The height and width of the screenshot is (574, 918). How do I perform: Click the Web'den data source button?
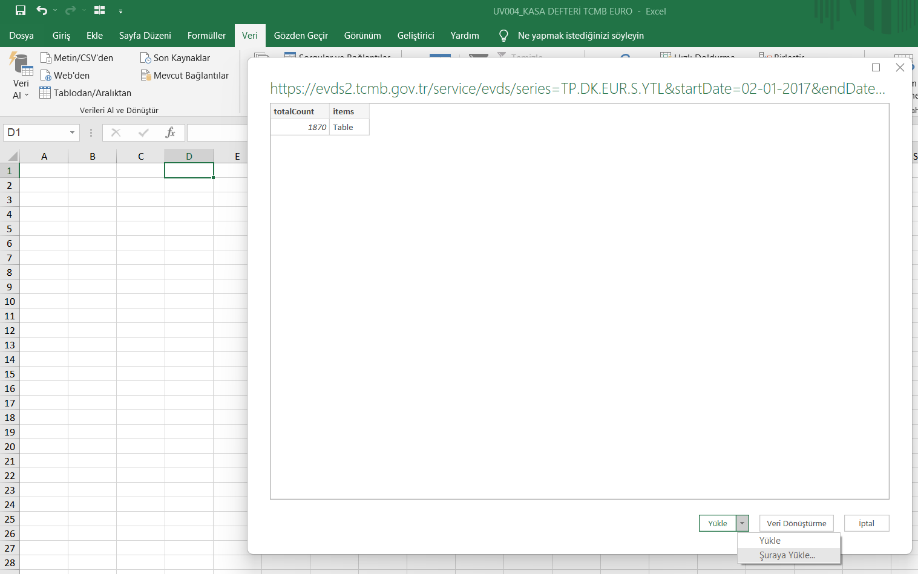65,76
